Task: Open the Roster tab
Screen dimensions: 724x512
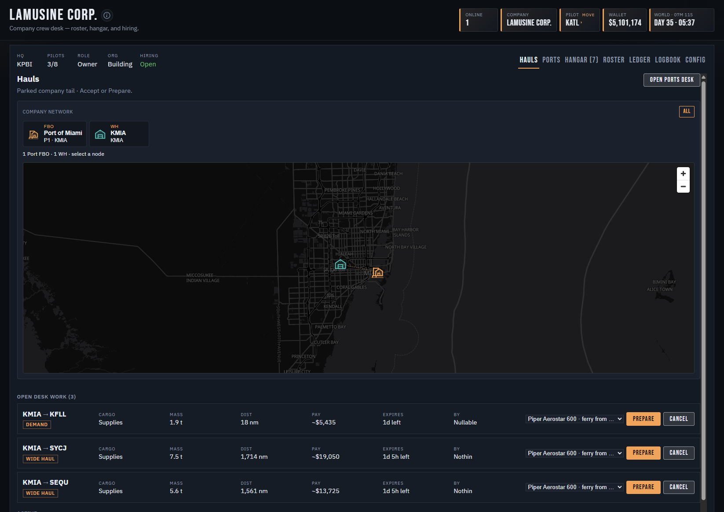Action: (x=614, y=60)
